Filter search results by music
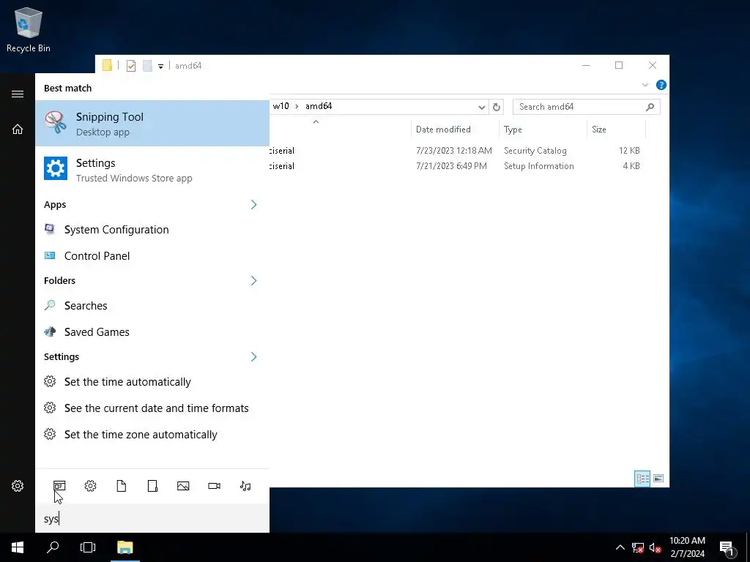Image resolution: width=750 pixels, height=562 pixels. point(245,486)
